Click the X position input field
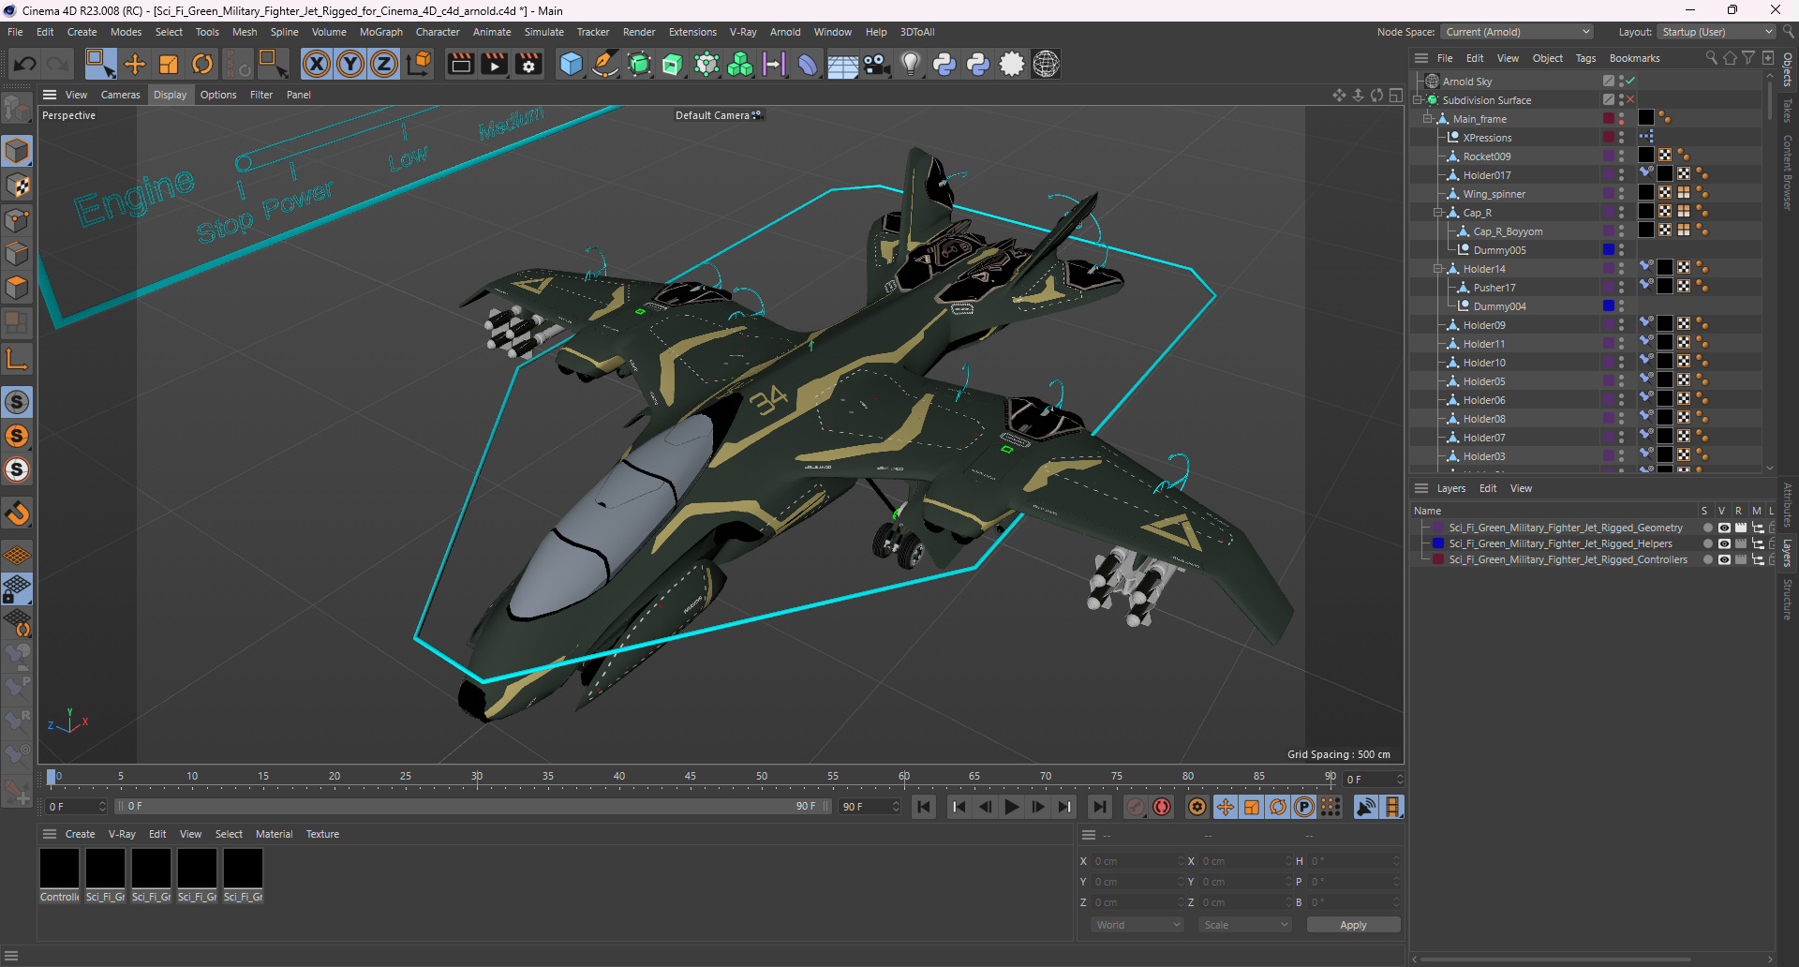 [1137, 861]
